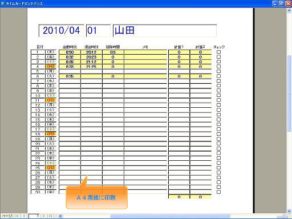This screenshot has height=219, width=292.
Task: Click horizontal scrollbar left arrow
Action: (60, 216)
